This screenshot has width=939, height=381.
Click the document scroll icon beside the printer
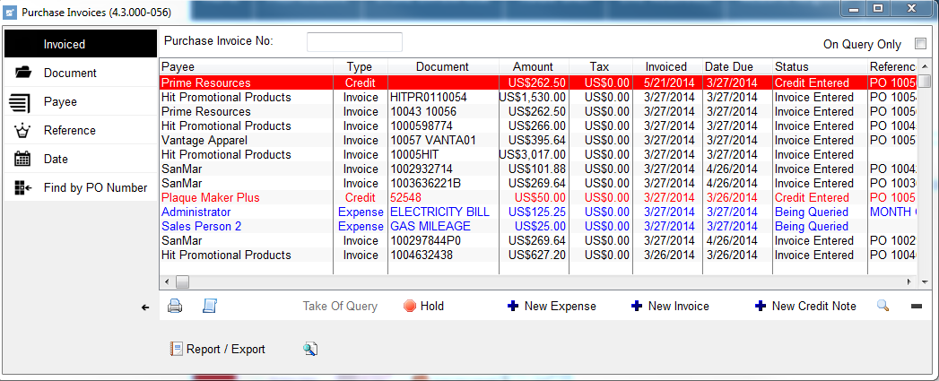click(210, 306)
